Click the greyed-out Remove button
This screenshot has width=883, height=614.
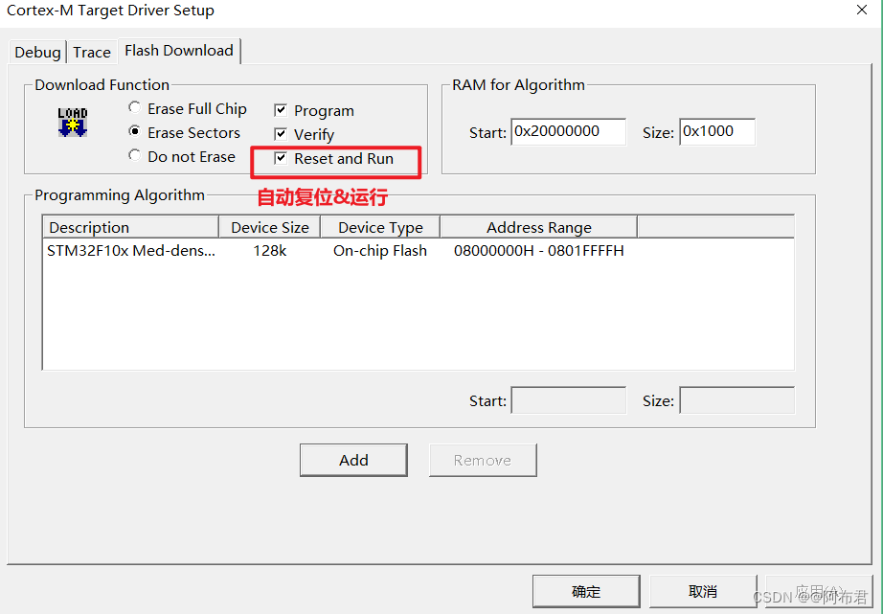pos(483,460)
